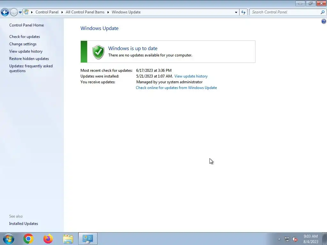Open Help with the question mark icon
This screenshot has width=327, height=245.
click(324, 21)
